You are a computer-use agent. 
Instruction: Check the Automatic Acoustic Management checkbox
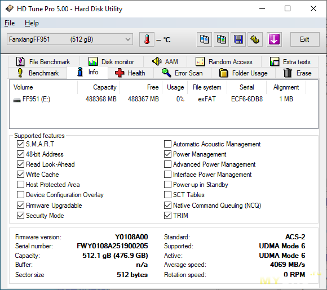click(167, 144)
